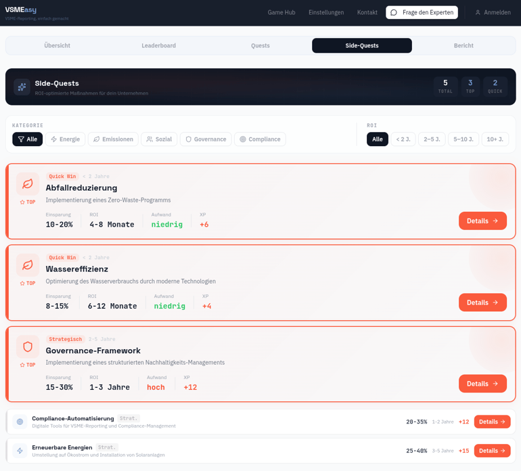Switch to the Leaderboard tab
The height and width of the screenshot is (471, 521).
coord(159,45)
